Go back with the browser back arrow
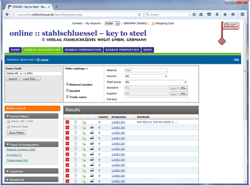Screen dimensions: 250x186 tap(7, 14)
